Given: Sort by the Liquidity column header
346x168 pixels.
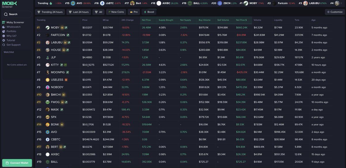Looking at the screenshot, I should (278, 20).
